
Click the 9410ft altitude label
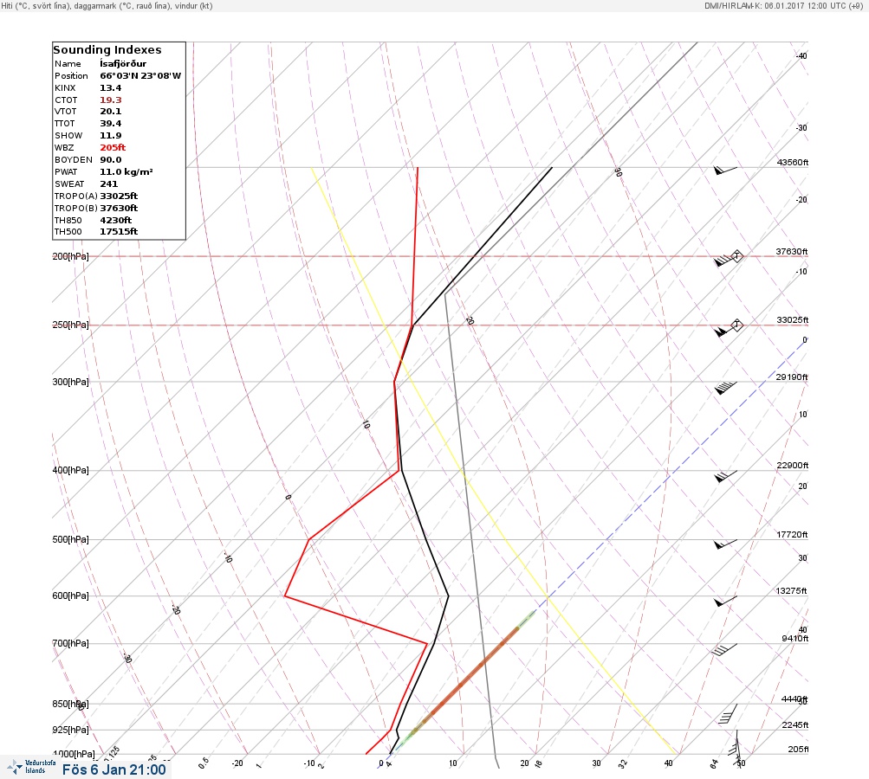click(794, 639)
